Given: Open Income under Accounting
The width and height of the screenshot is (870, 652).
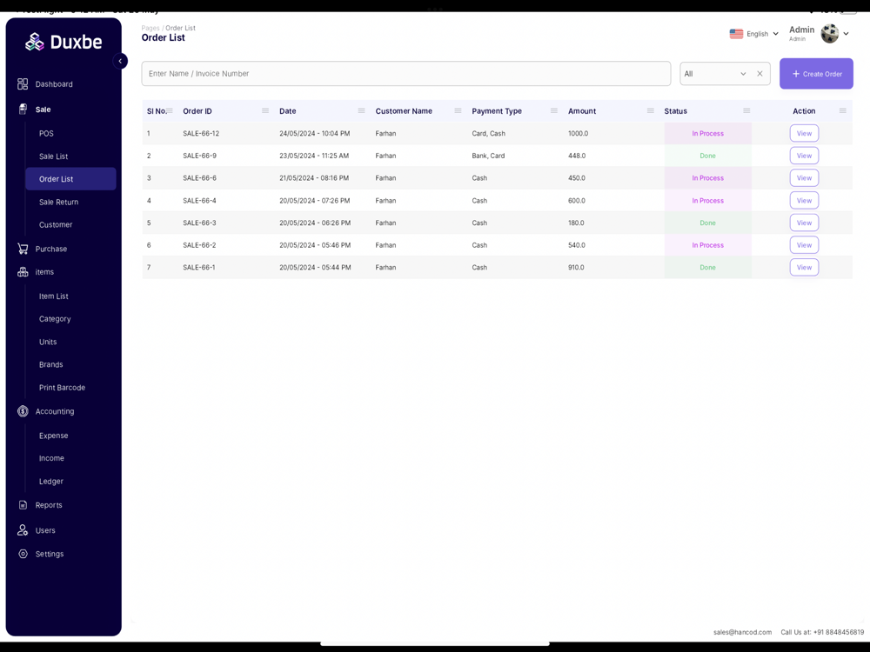Looking at the screenshot, I should (x=51, y=458).
